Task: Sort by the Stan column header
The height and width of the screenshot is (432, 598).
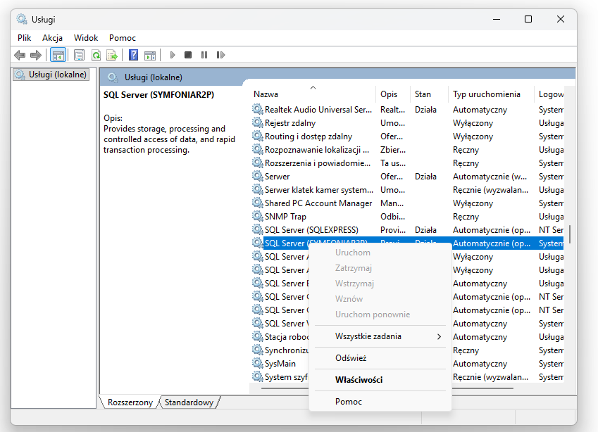Action: [x=430, y=94]
